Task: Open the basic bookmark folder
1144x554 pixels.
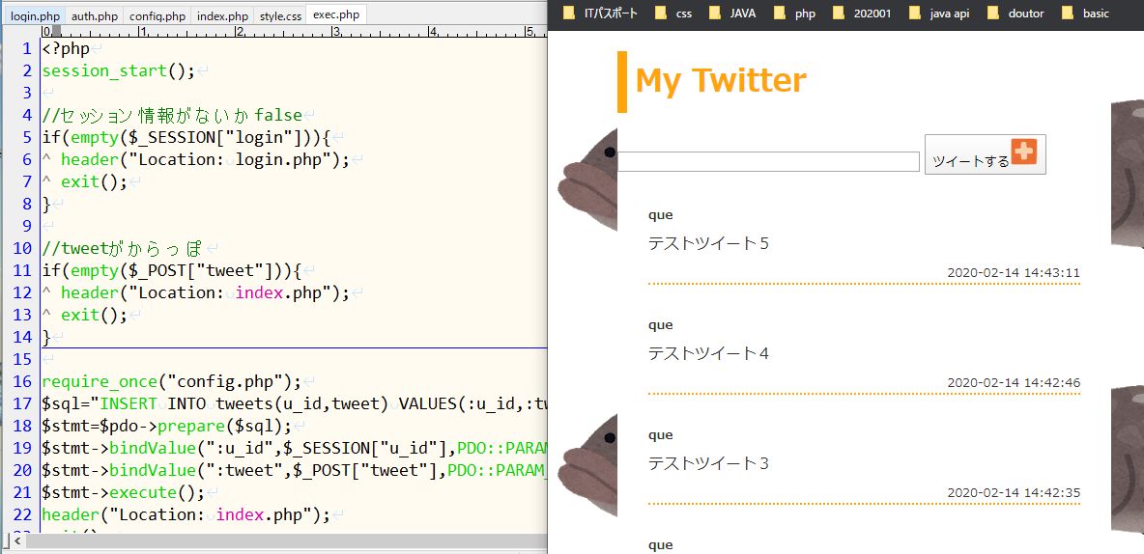Action: (1086, 14)
